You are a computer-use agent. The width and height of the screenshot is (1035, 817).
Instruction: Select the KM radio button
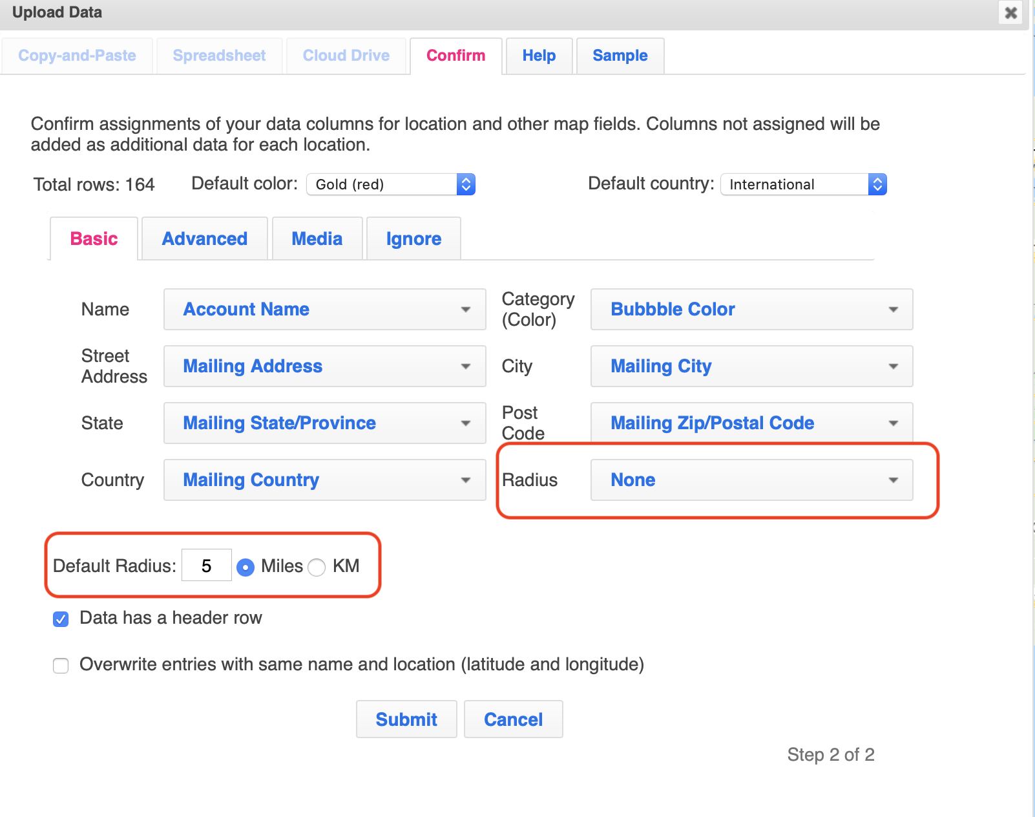(316, 567)
